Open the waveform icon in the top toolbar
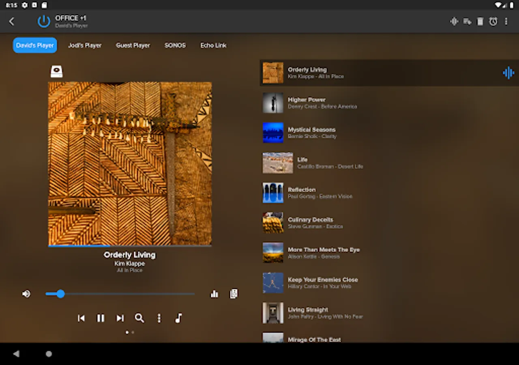Viewport: 519px width, 365px height. click(x=454, y=21)
